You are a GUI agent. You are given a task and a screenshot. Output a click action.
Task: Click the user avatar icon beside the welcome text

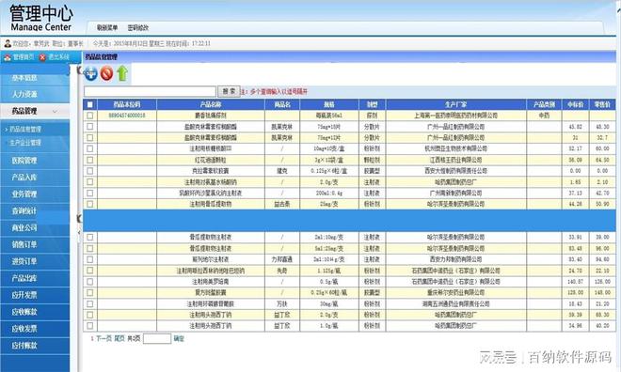(8, 43)
